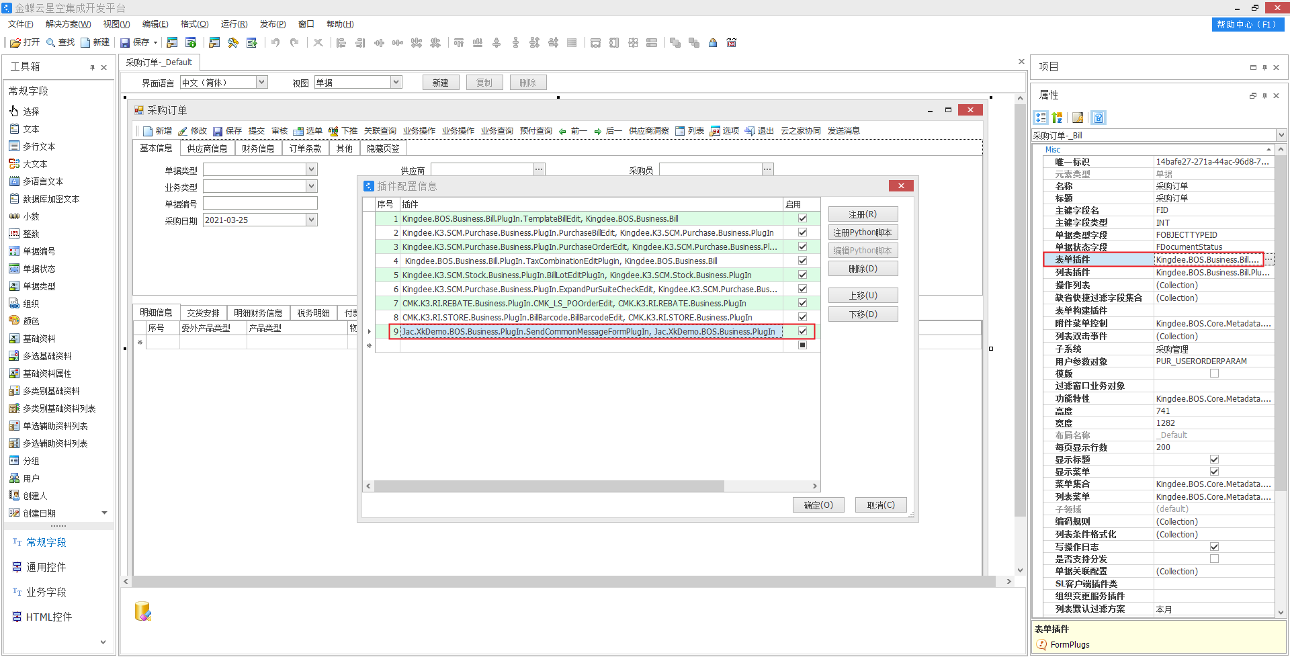The image size is (1290, 657).
Task: Click the 下移(D) button
Action: [863, 314]
